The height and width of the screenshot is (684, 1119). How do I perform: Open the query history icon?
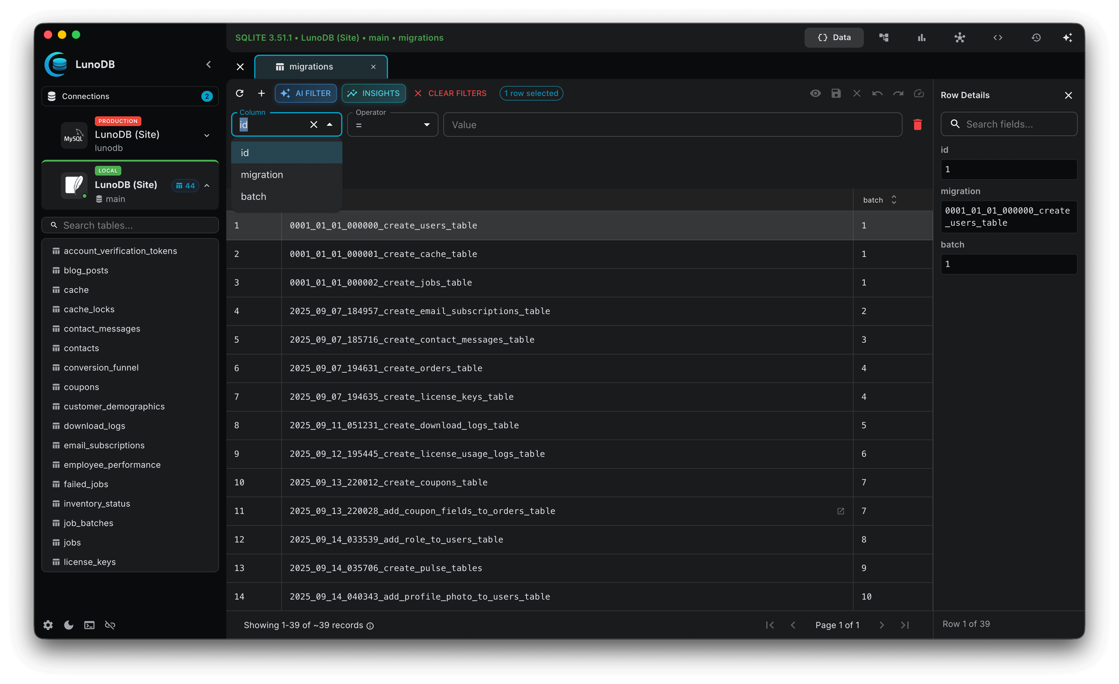(x=1036, y=38)
